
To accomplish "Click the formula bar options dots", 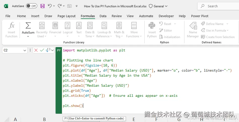I will click(30, 50).
